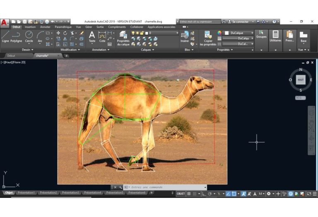Click the eraser (Effacer) icon
Screen dimensions: 318x217
coord(82,33)
